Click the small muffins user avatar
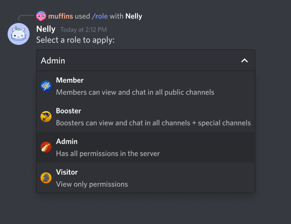The width and height of the screenshot is (291, 224). click(x=41, y=16)
